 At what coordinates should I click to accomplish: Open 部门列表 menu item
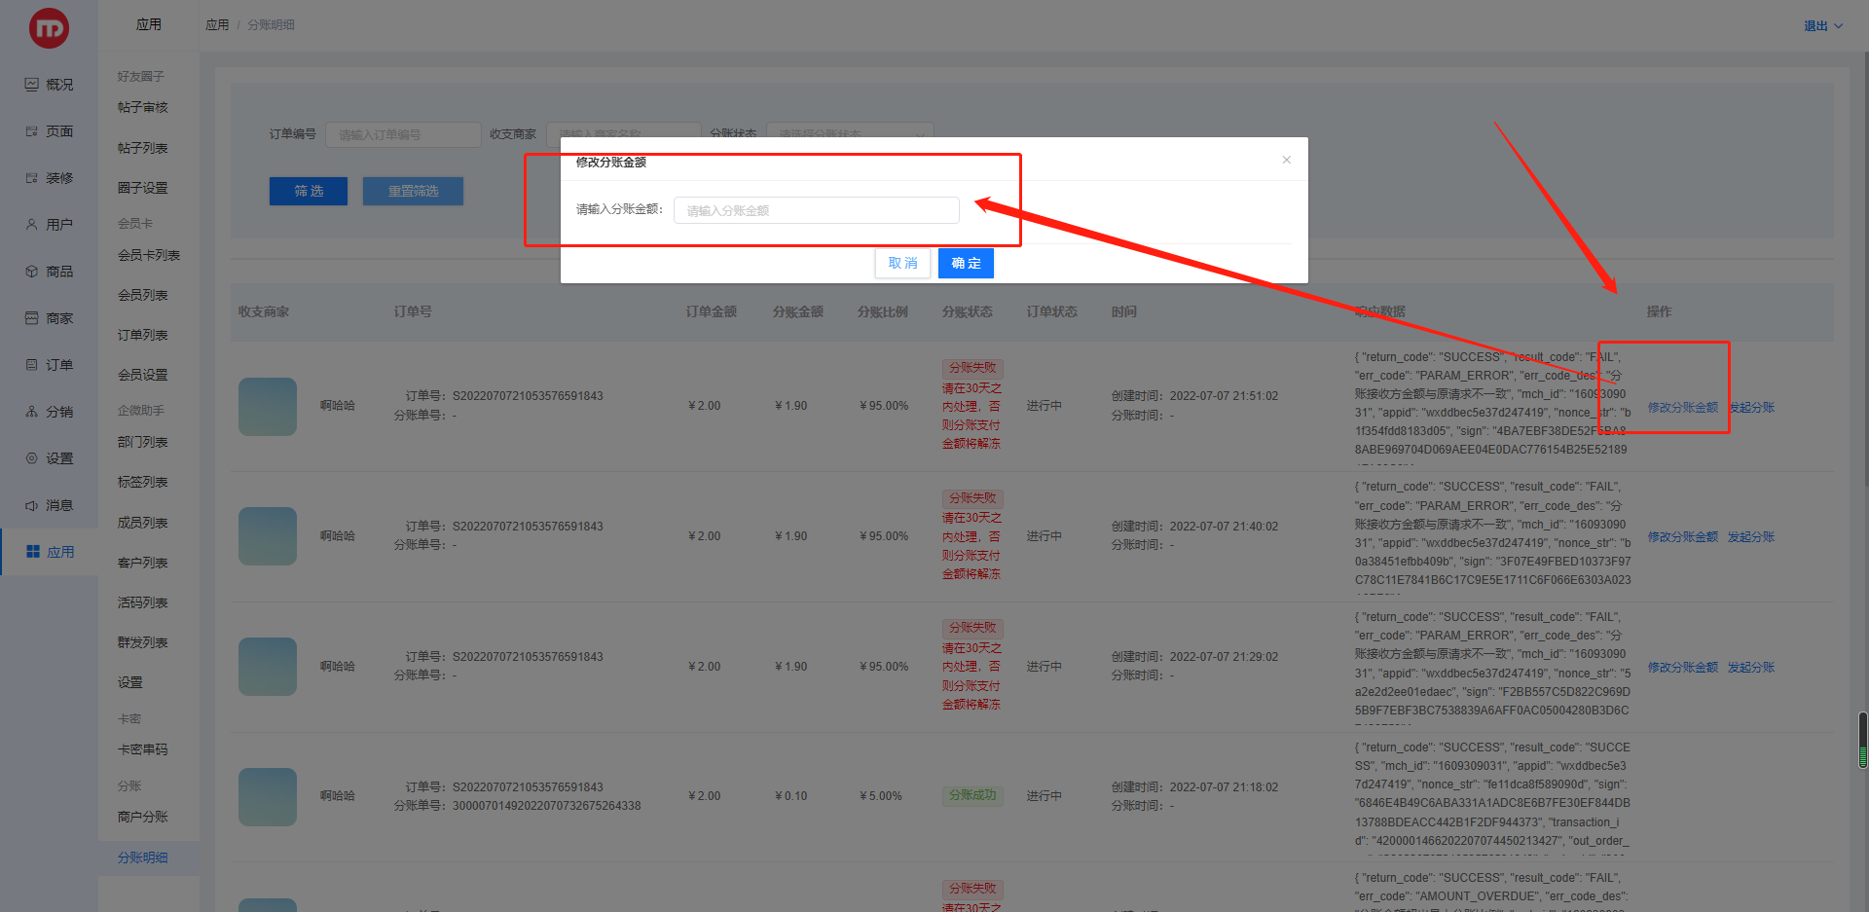coord(143,442)
